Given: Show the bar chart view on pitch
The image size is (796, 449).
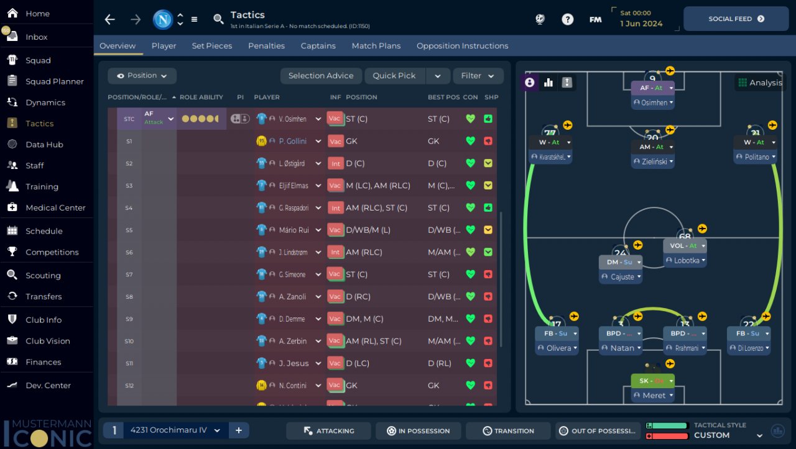Looking at the screenshot, I should (x=548, y=83).
